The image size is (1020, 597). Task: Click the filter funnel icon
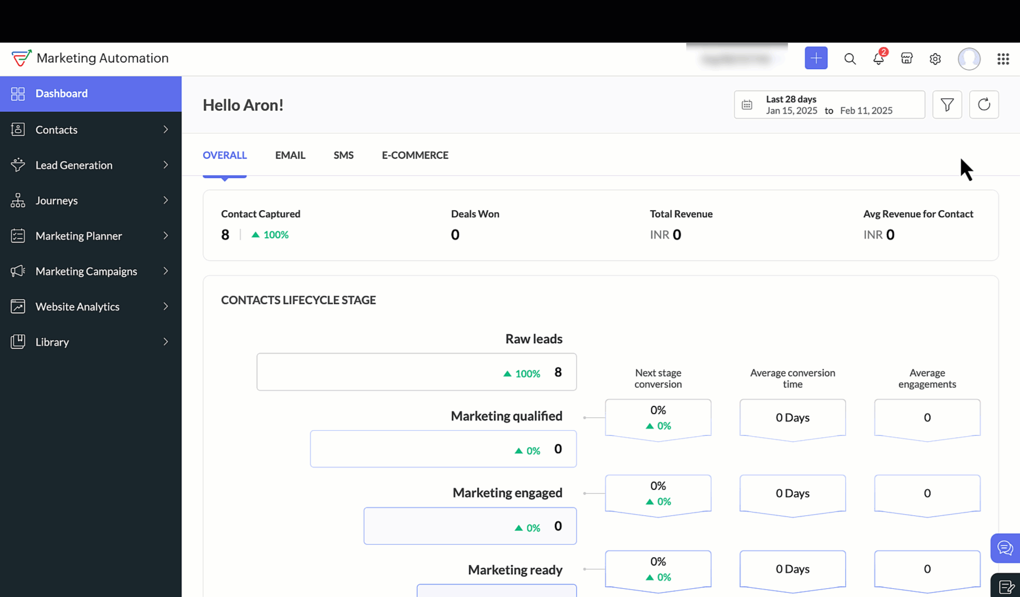[947, 104]
